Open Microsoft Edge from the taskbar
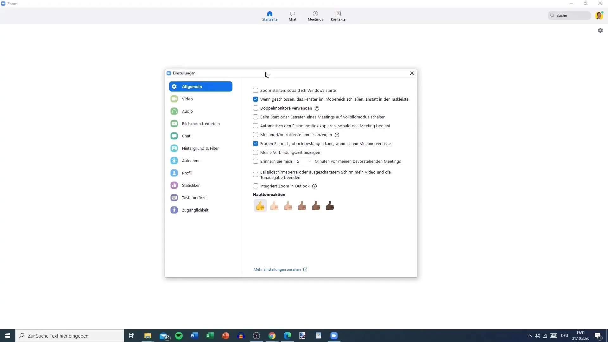 pyautogui.click(x=288, y=336)
